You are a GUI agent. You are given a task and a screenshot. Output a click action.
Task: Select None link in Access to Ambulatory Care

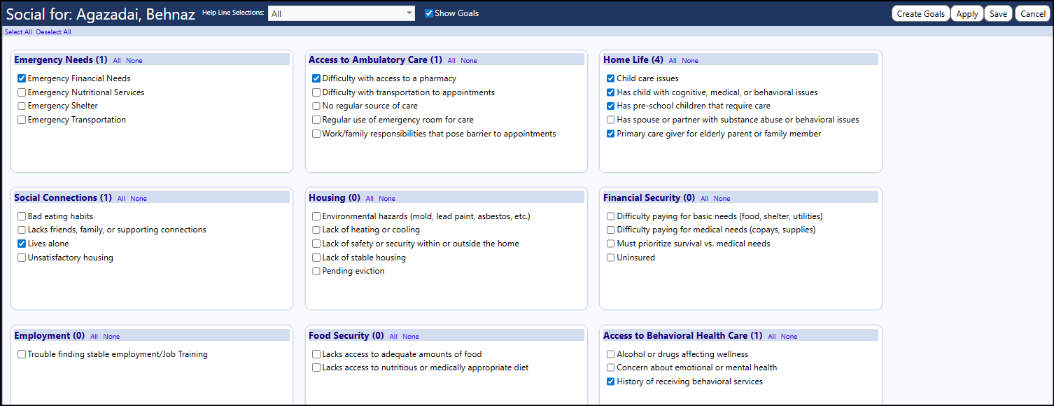click(469, 61)
